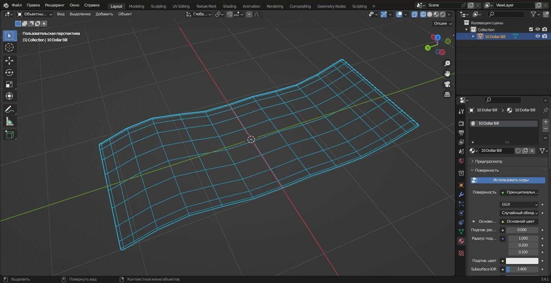The width and height of the screenshot is (551, 283).
Task: Click the Blender logo menu icon
Action: point(5,5)
